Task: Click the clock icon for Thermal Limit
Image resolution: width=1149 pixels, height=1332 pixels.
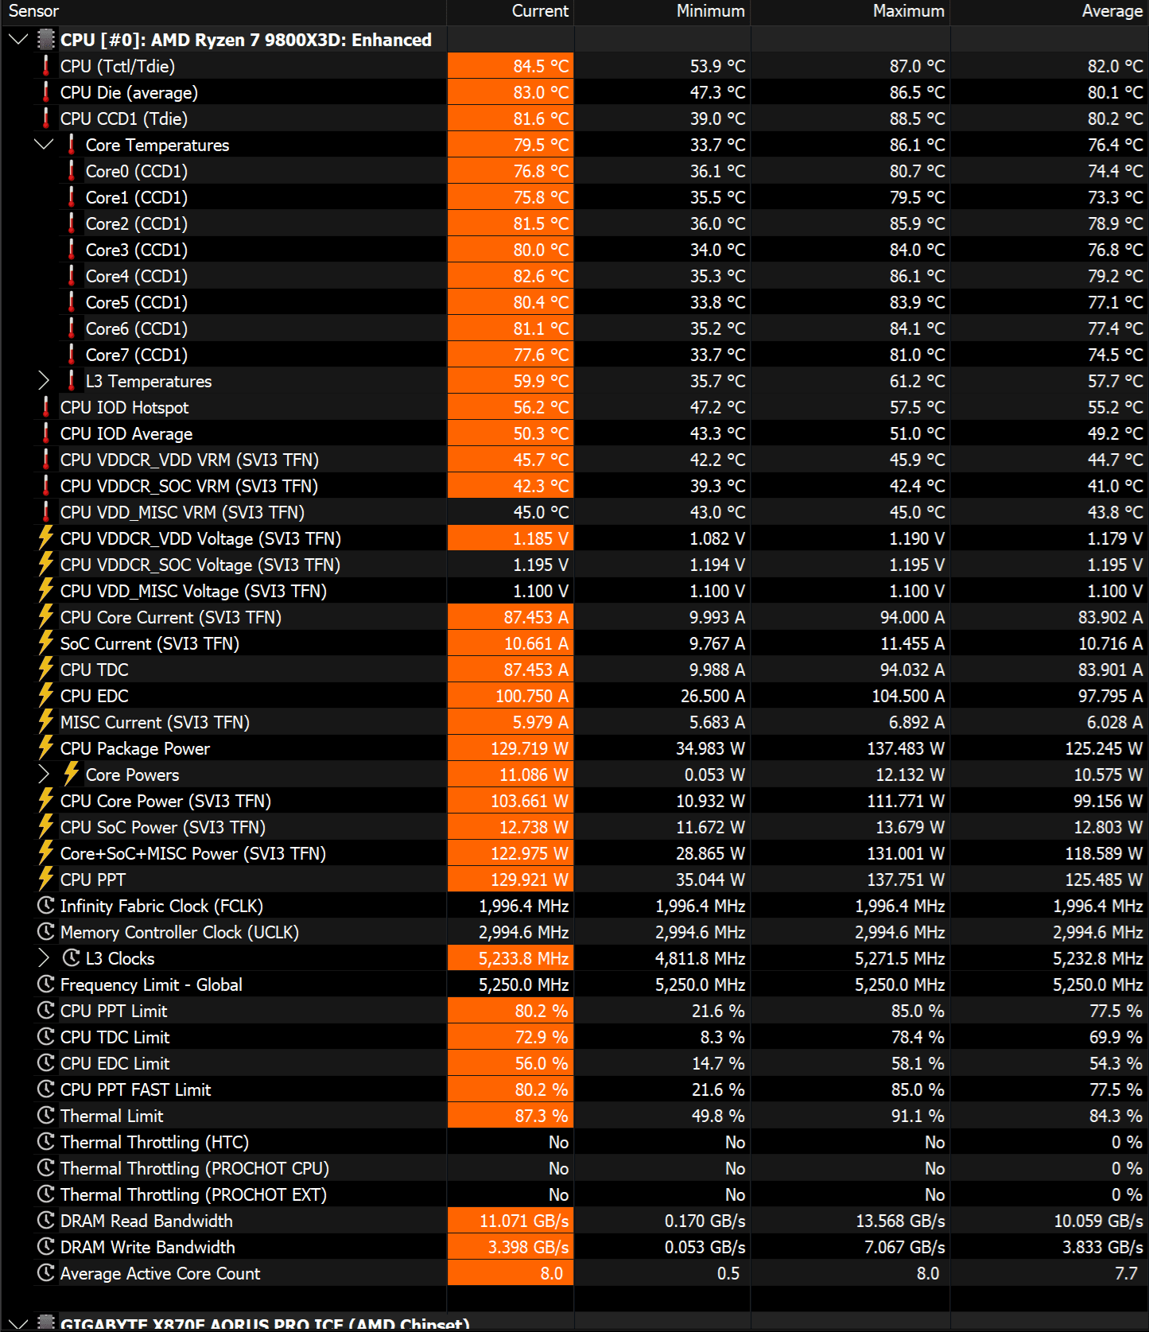Action: [x=46, y=1116]
